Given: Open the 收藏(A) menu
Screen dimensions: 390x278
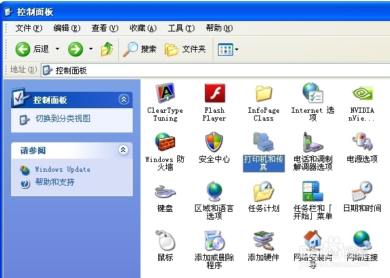Looking at the screenshot, I should [x=143, y=28].
